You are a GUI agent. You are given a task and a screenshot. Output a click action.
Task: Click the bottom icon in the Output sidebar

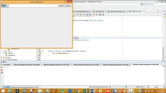point(2,73)
